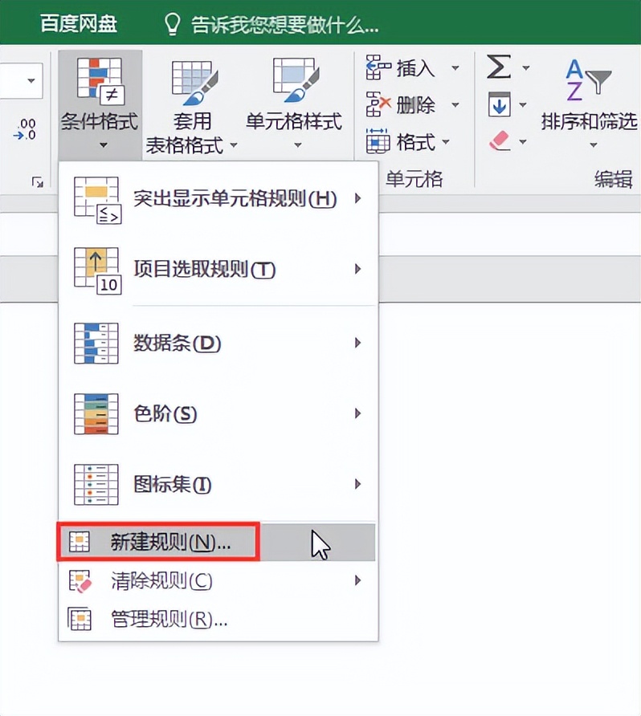
Task: Click the AutoSum sigma icon
Action: click(499, 67)
